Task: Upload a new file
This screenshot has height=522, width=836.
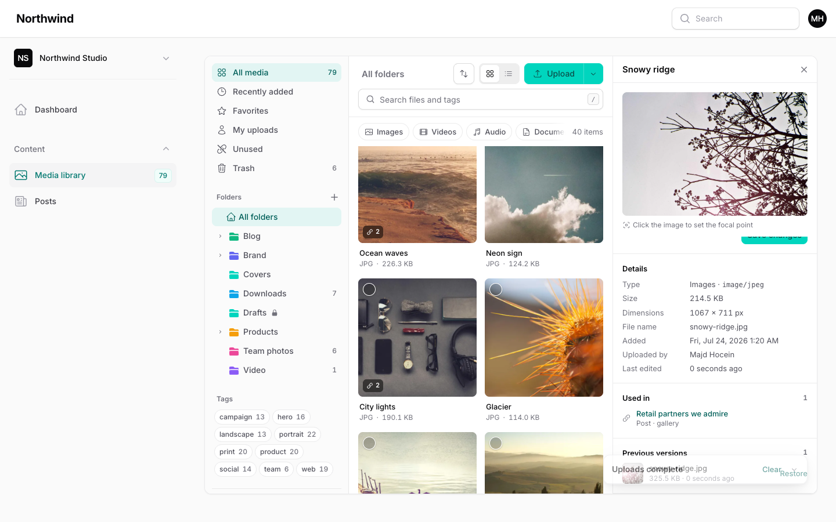Action: click(554, 74)
